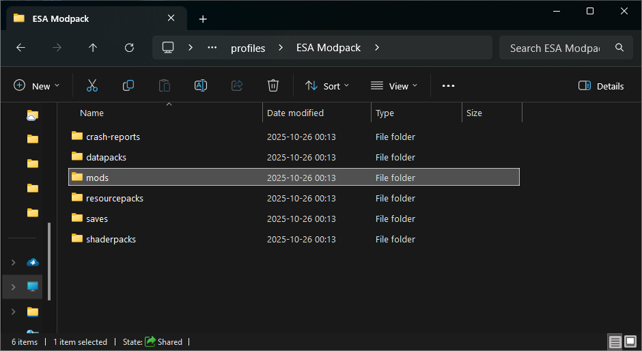Expand the New item dropdown
Image resolution: width=642 pixels, height=351 pixels.
coord(37,86)
